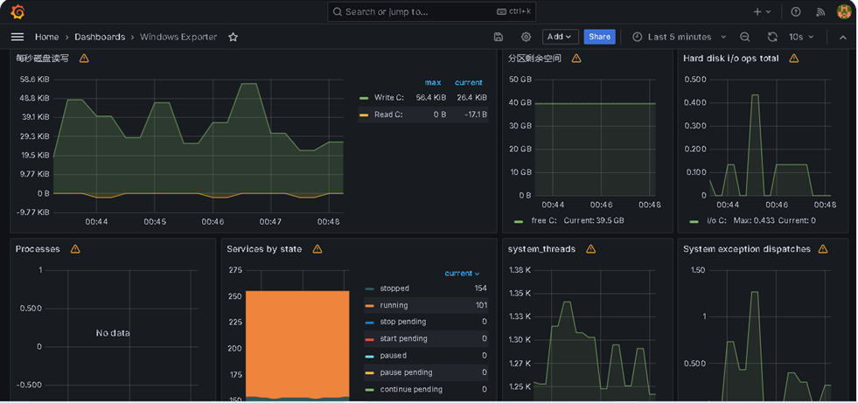Viewport: 858px width, 403px height.
Task: Toggle free C: series in legend
Action: pos(543,221)
